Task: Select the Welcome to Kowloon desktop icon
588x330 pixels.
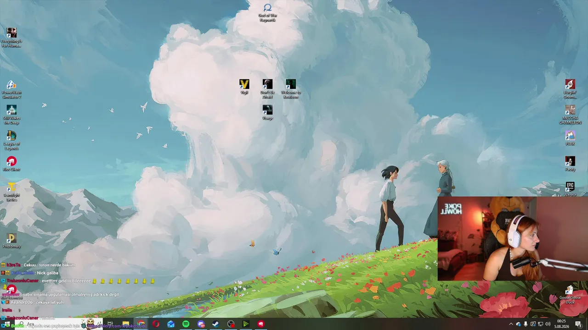Action: pyautogui.click(x=291, y=89)
